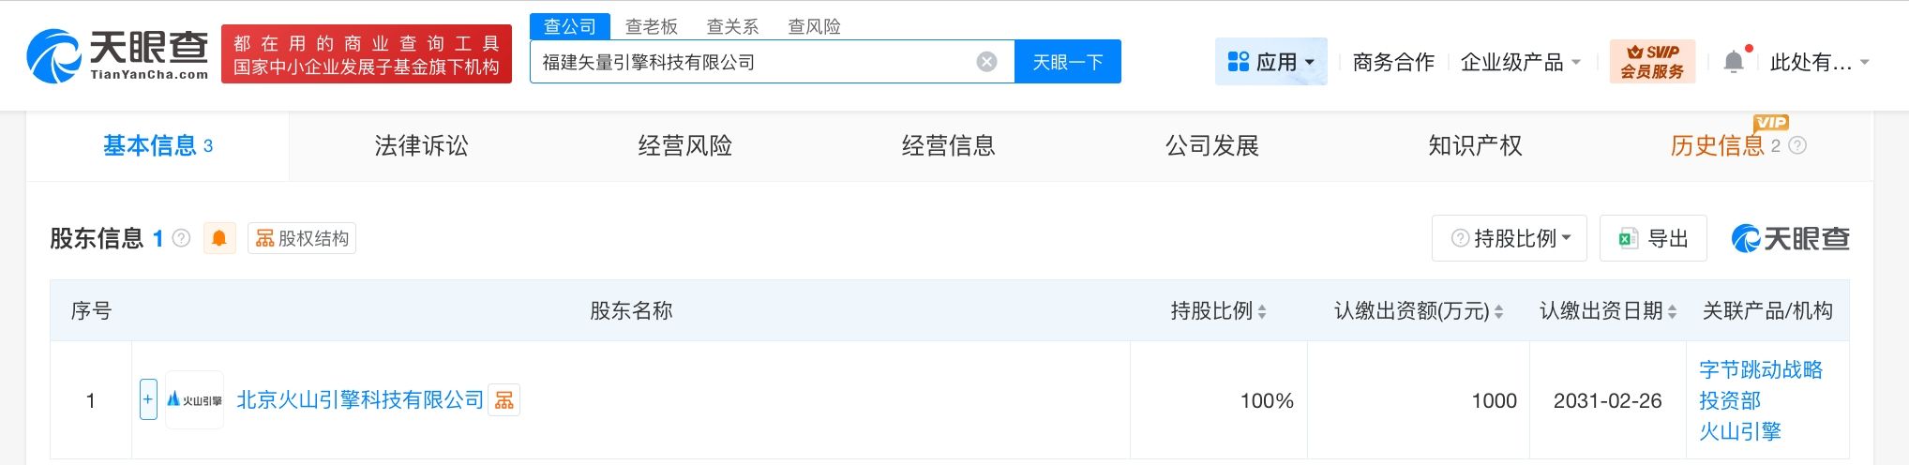The height and width of the screenshot is (465, 1909).
Task: Open 字节跳动战略投资部 link
Action: [1760, 384]
